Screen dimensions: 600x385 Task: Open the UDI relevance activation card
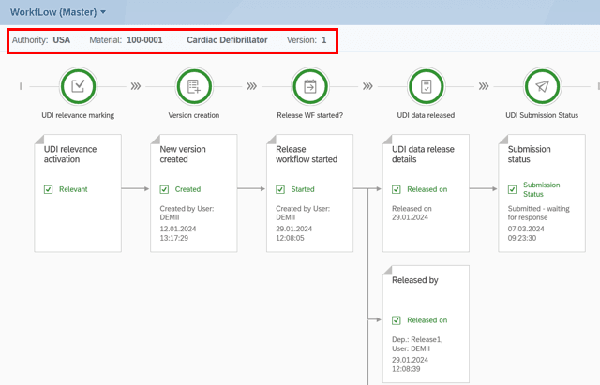click(x=78, y=193)
